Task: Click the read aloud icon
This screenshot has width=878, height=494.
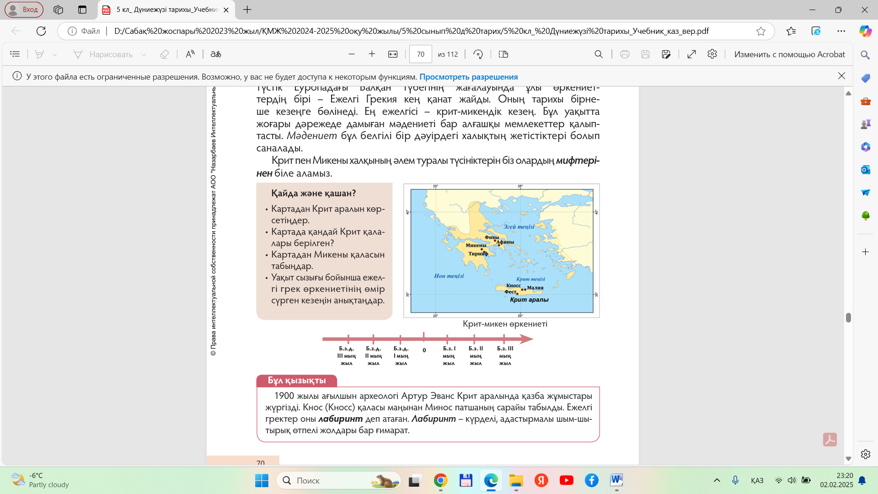Action: pos(190,54)
